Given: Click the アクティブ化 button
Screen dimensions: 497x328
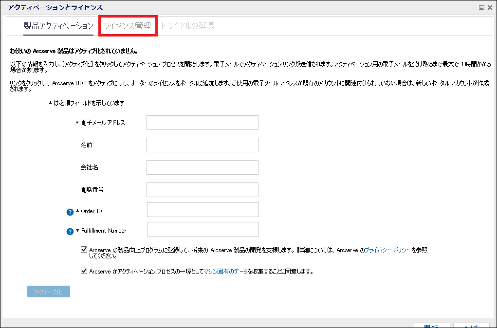Looking at the screenshot, I should [49, 292].
